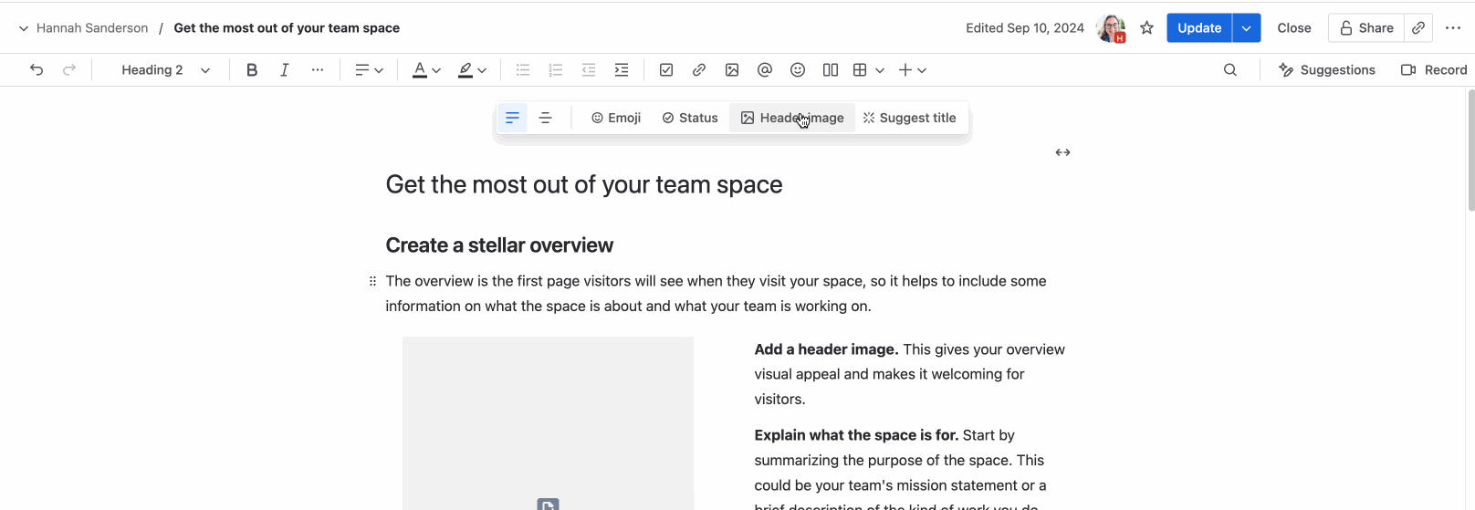Click the vertical scrollbar
The image size is (1475, 510).
point(1470,151)
